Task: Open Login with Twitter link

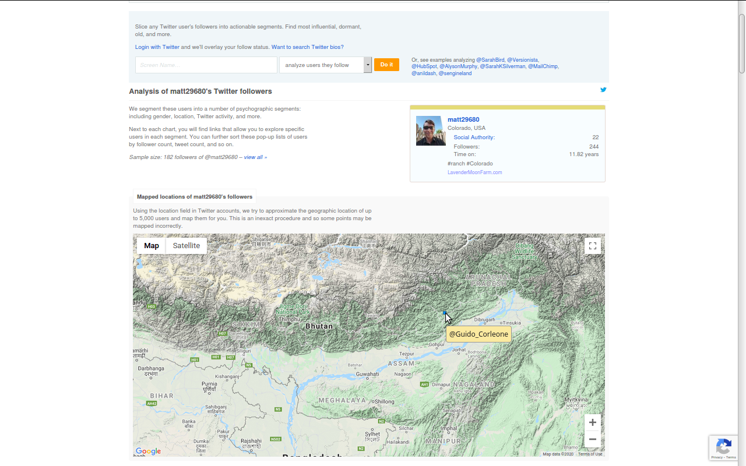Action: tap(157, 47)
